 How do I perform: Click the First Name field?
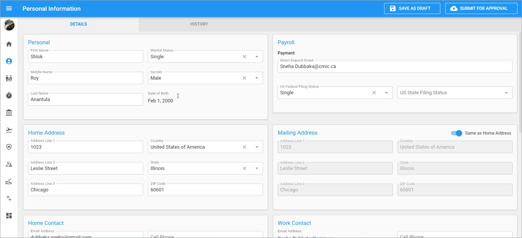pos(86,56)
